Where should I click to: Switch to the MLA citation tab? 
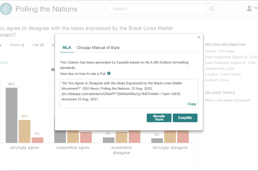67,48
